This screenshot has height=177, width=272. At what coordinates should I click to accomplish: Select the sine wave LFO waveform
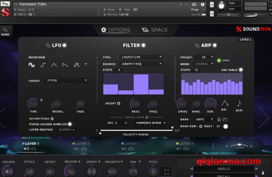click(x=31, y=65)
